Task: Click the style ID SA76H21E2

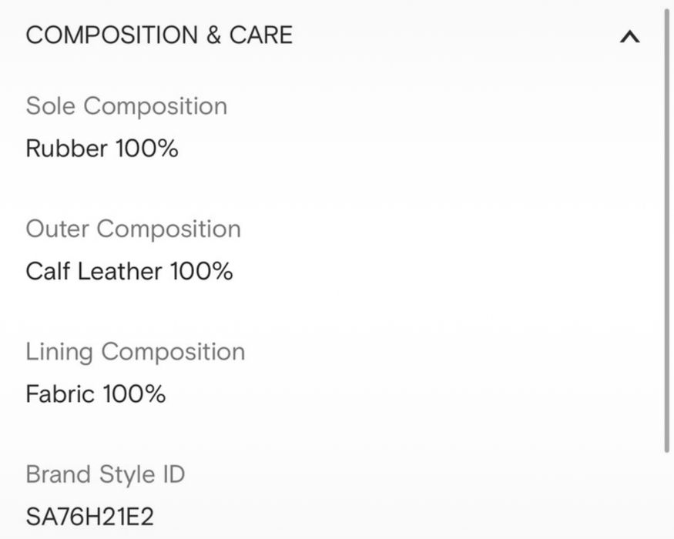Action: 89,516
